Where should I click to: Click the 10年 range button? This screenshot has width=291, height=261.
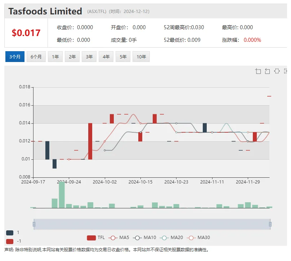click(x=141, y=57)
